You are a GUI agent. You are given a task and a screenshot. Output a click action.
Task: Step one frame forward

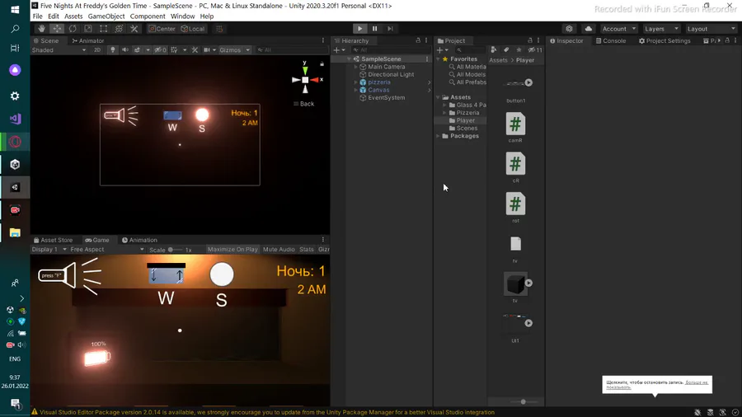coord(390,29)
